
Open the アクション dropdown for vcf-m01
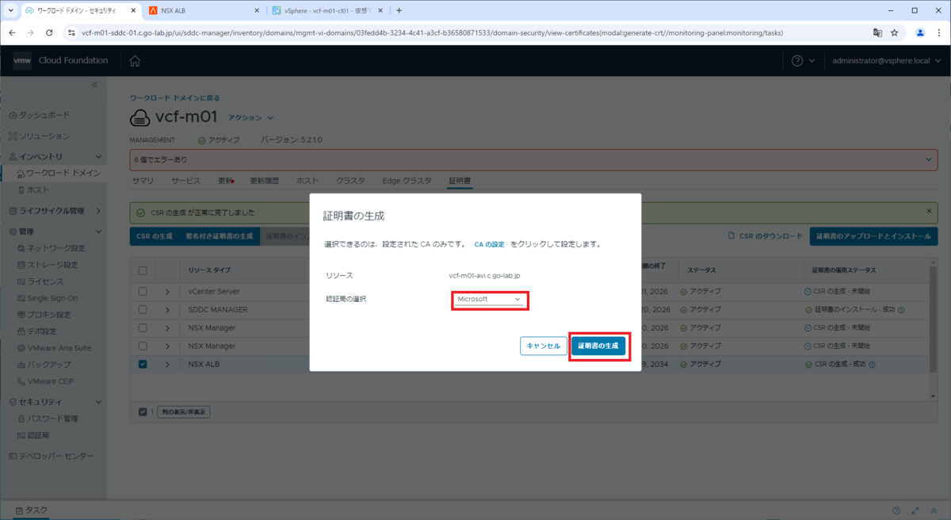(x=250, y=117)
